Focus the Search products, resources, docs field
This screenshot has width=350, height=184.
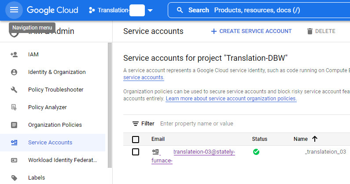coord(259,10)
